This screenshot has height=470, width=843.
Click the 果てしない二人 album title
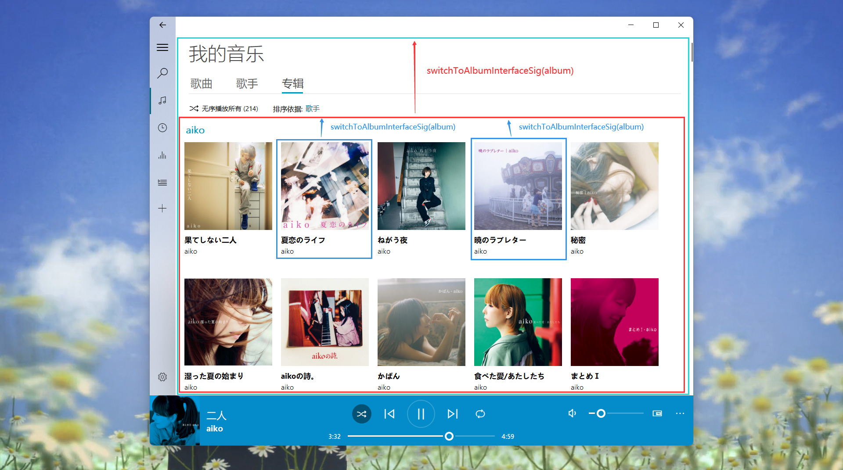210,240
